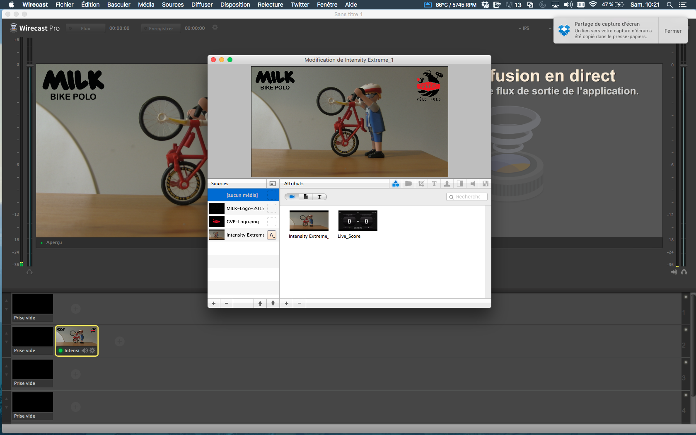
Task: Click the move source down arrow
Action: click(273, 303)
